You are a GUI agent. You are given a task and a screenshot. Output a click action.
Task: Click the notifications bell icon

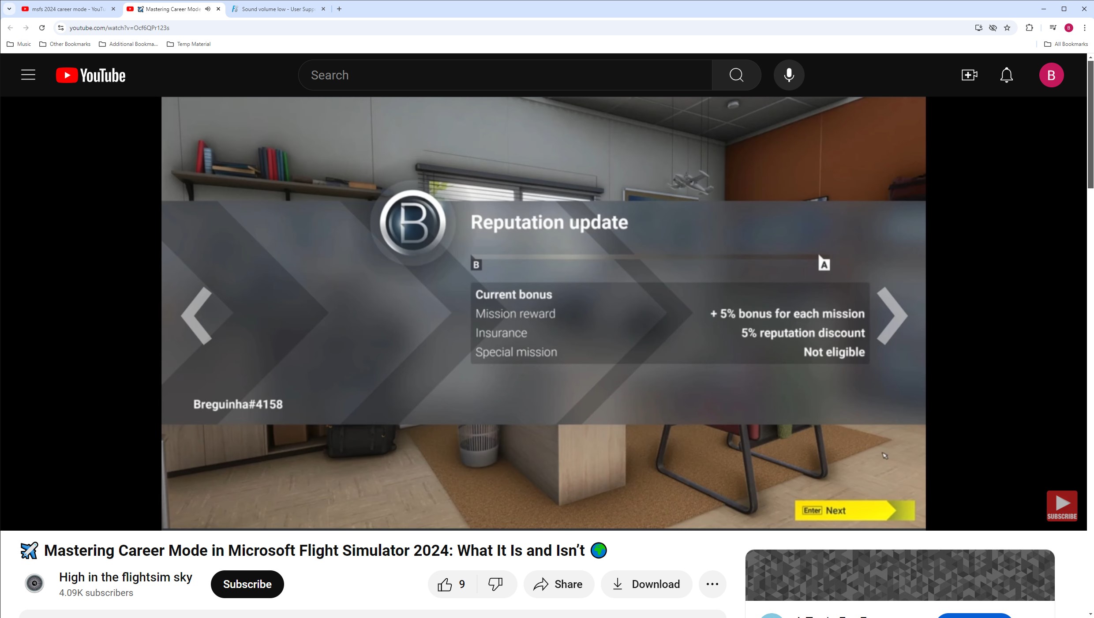click(x=1006, y=75)
